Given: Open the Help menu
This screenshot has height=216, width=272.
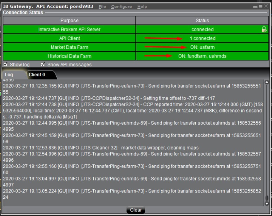Looking at the screenshot, I should (x=142, y=6).
